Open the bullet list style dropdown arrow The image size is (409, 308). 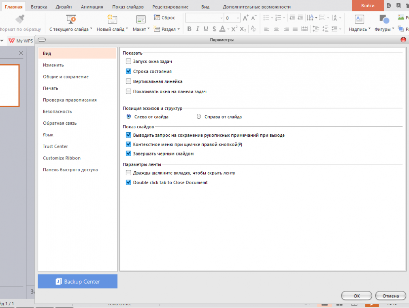tap(272, 18)
